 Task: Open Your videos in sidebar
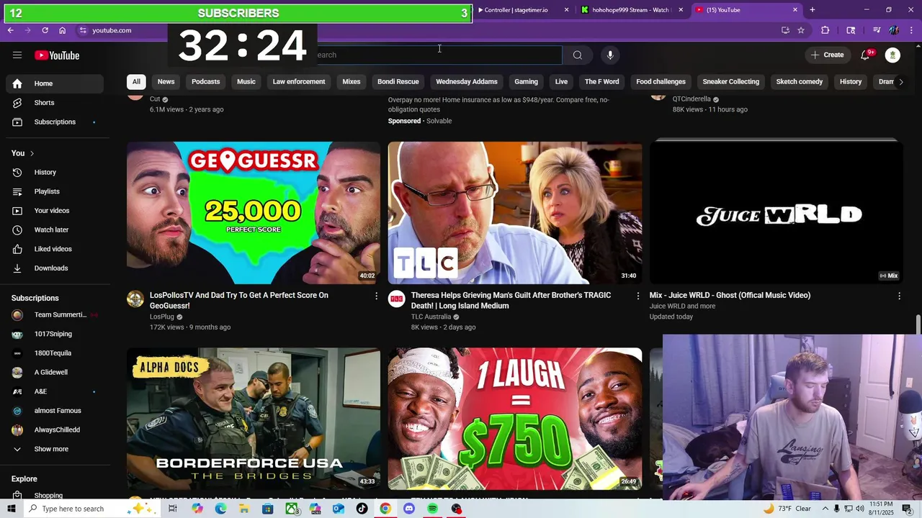54,211
